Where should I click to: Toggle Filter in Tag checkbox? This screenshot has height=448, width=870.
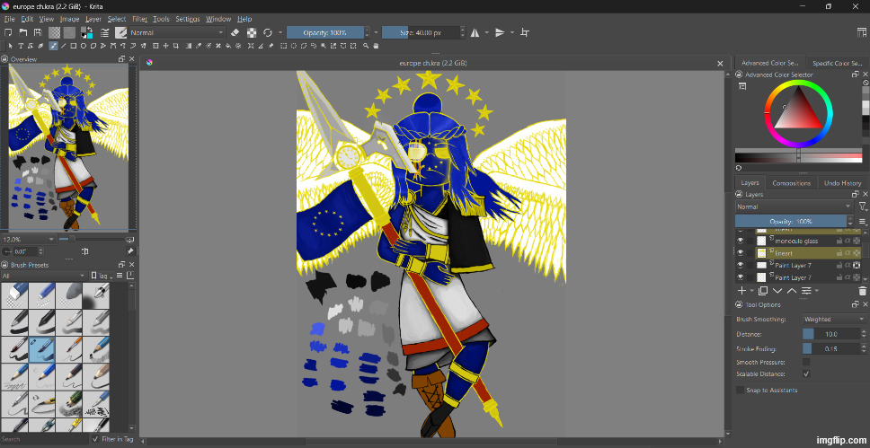[95, 439]
